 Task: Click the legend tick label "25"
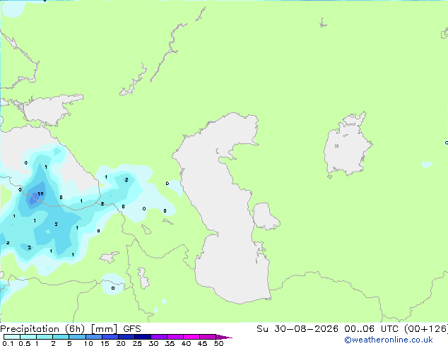(x=137, y=343)
